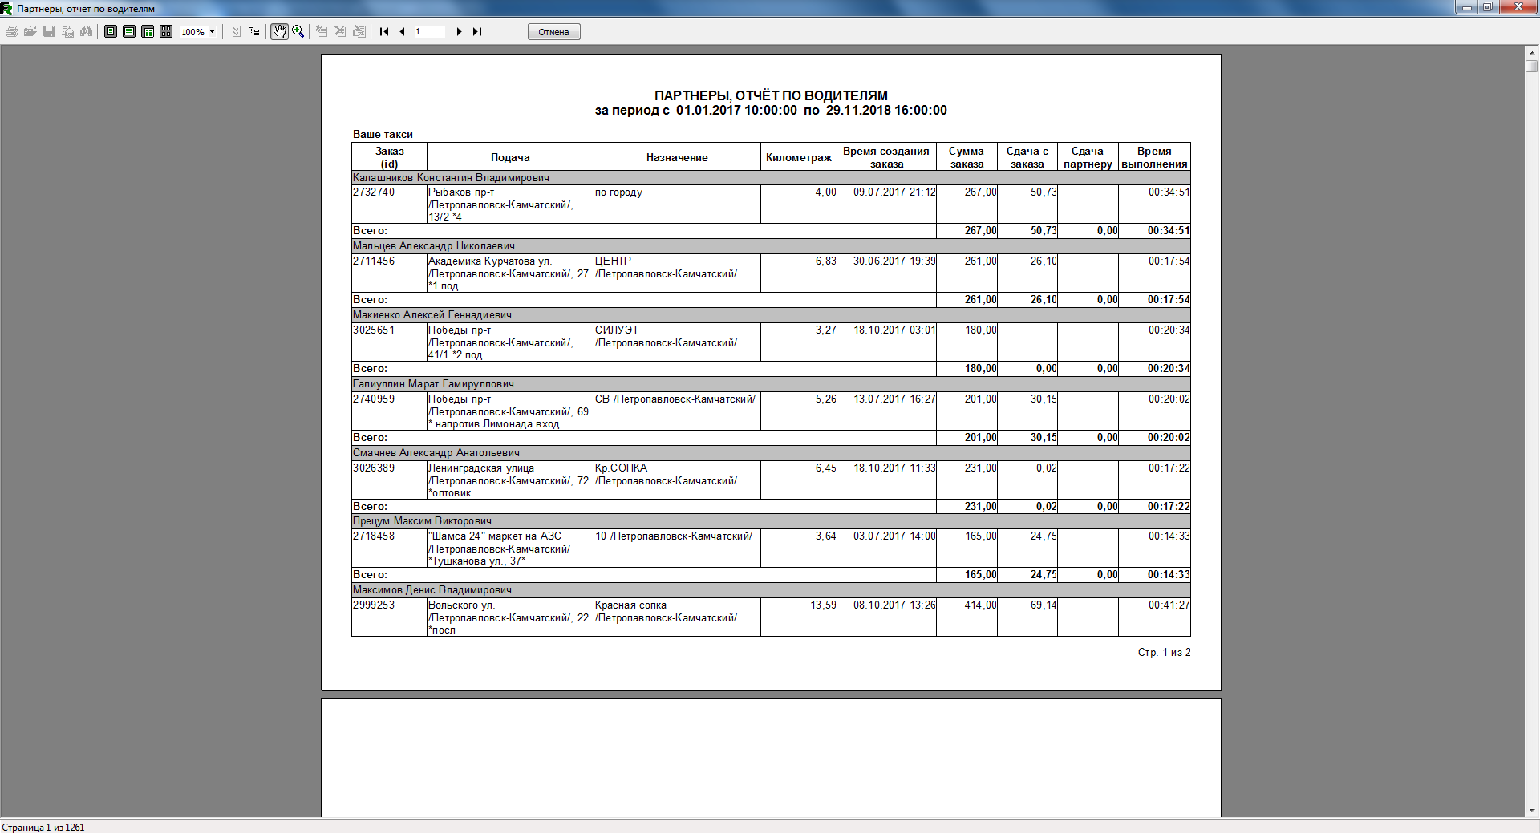Image resolution: width=1540 pixels, height=834 pixels.
Task: Click the binoculars Find icon
Action: [x=86, y=31]
